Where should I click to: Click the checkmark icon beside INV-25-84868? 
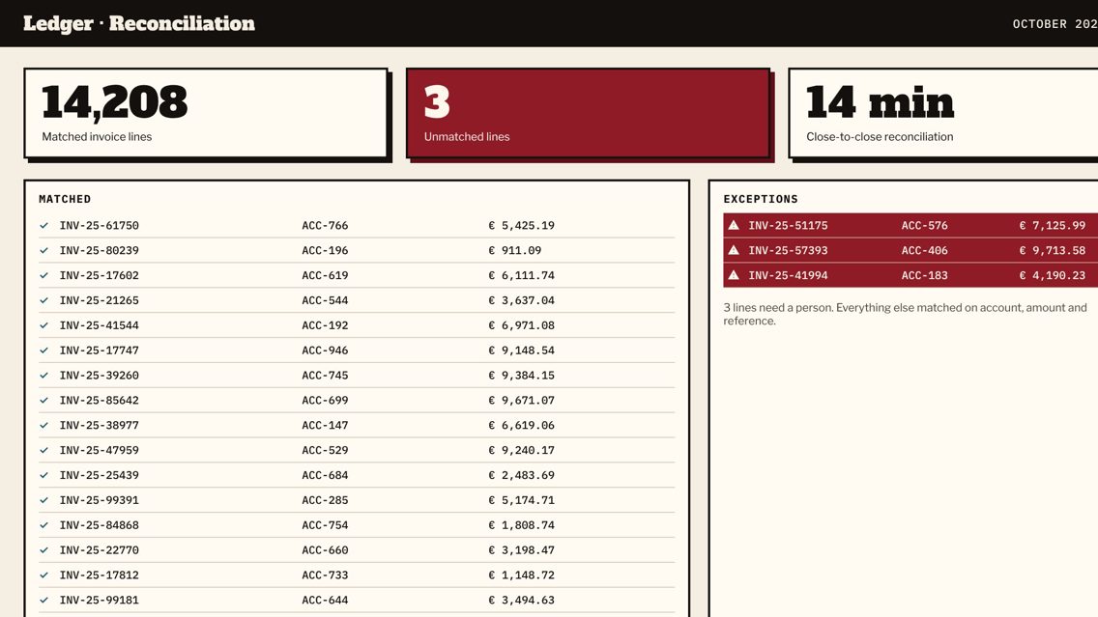point(44,524)
